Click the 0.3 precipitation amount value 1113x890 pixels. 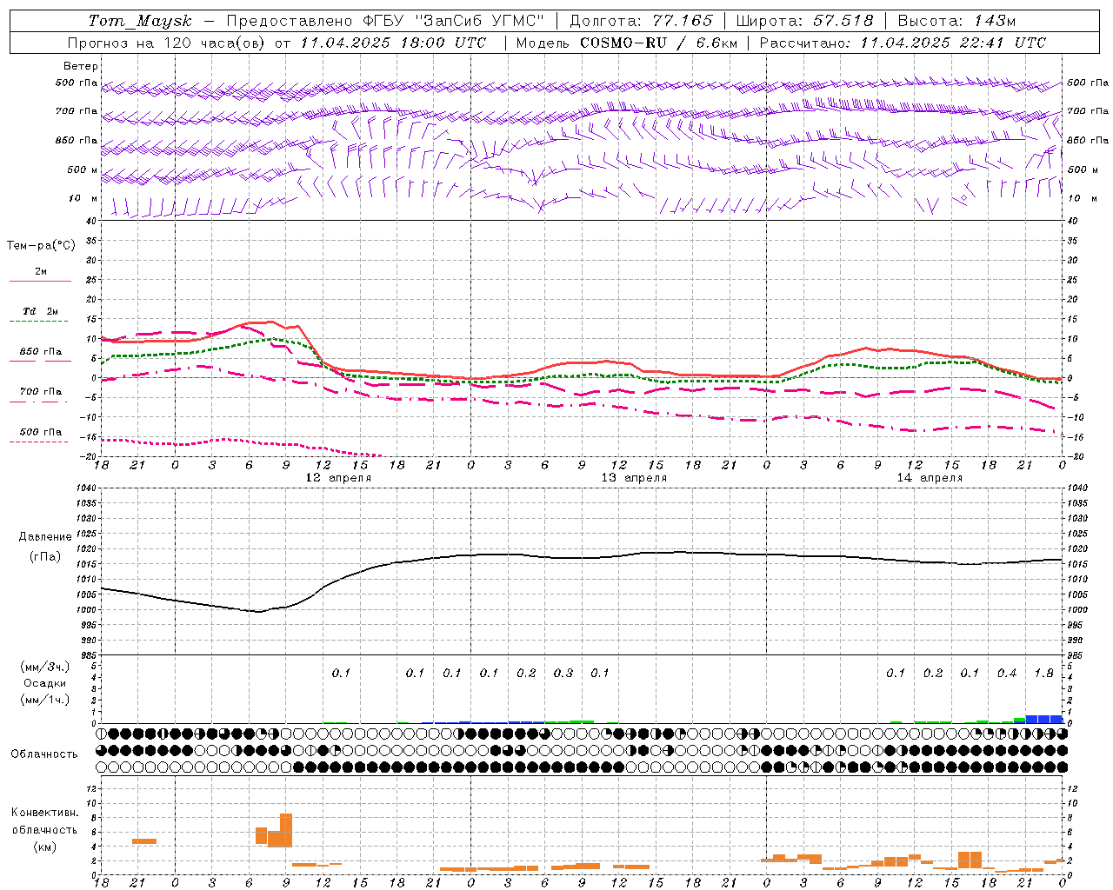[x=563, y=673]
